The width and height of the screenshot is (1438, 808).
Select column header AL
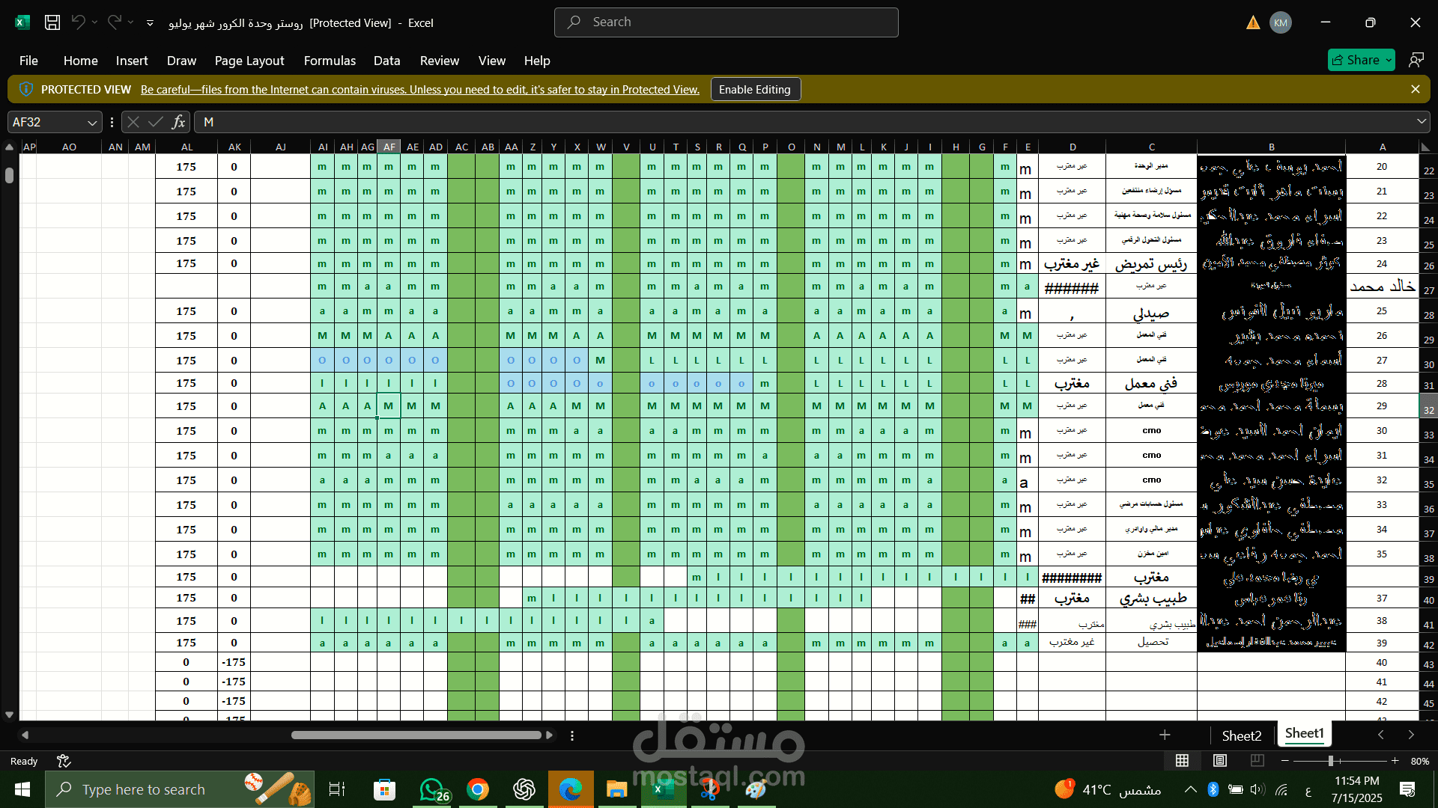[187, 147]
